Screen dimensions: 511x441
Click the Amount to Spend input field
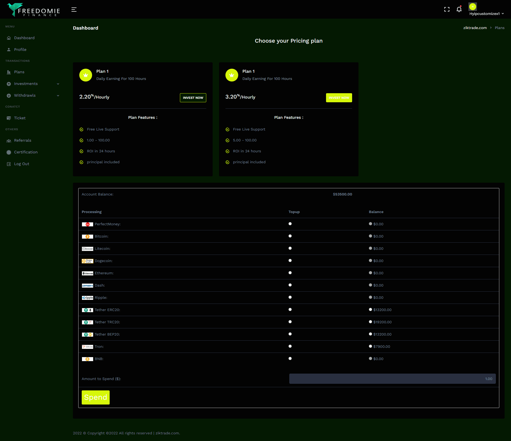(x=392, y=379)
